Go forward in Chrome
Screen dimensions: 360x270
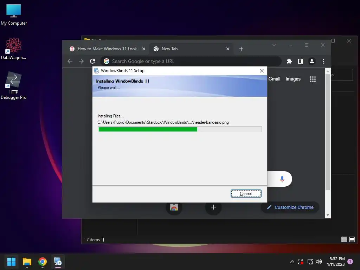click(81, 61)
